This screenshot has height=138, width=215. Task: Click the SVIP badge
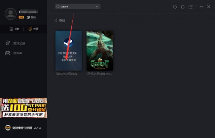21,17
